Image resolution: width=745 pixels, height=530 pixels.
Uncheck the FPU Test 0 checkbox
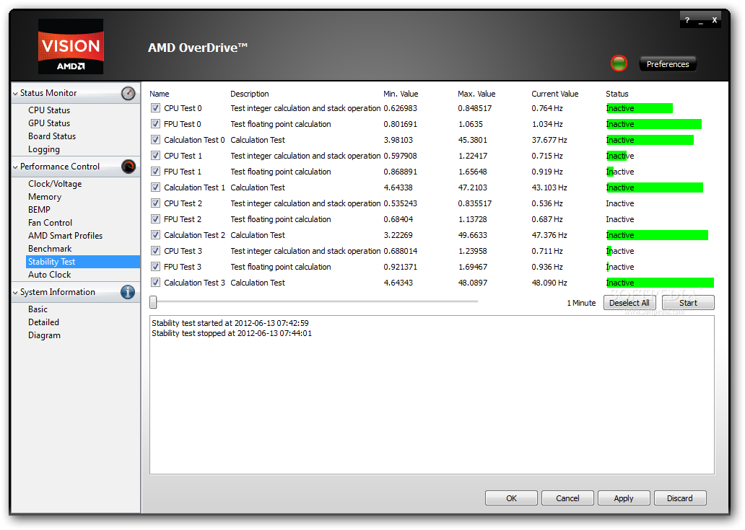(155, 124)
